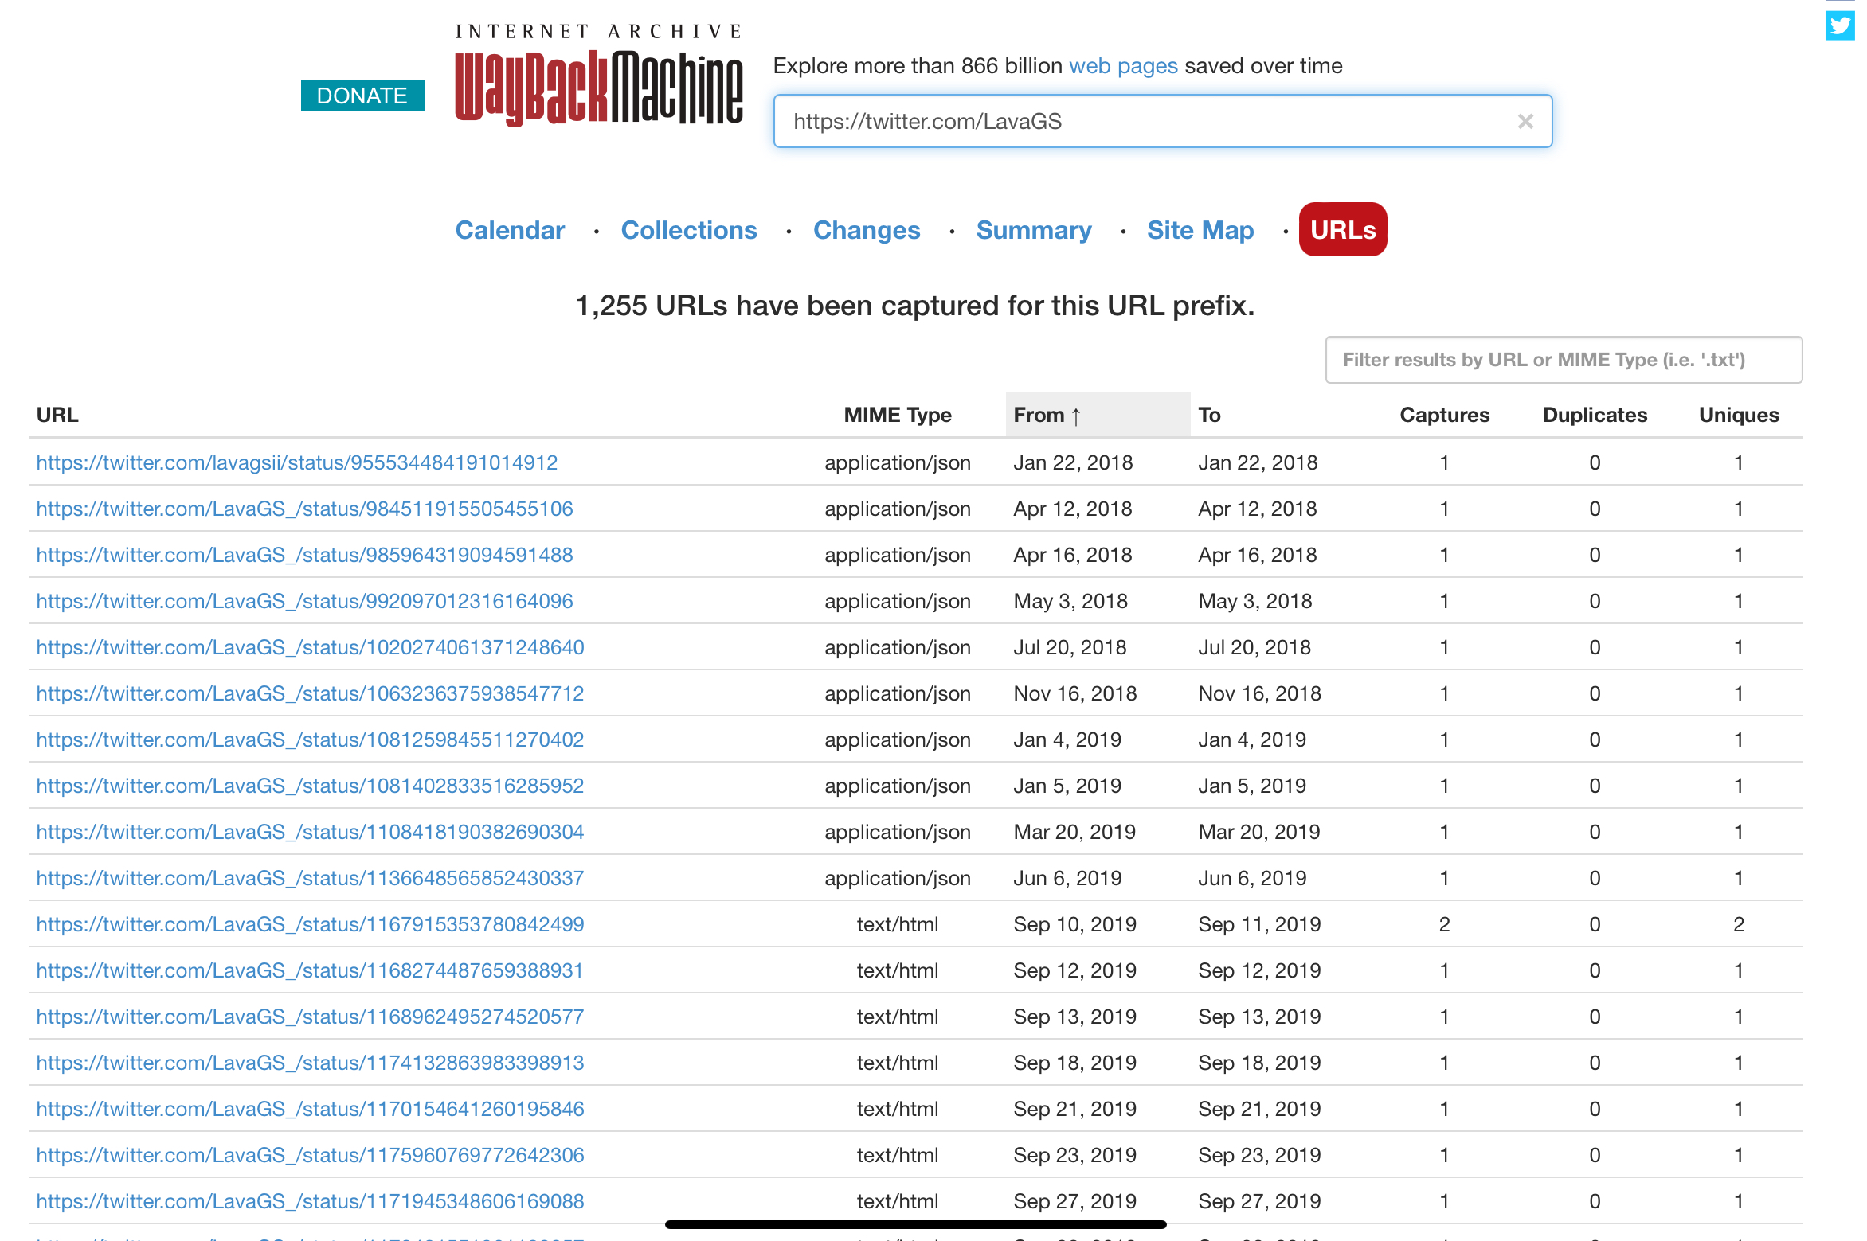Viewport: 1867px width, 1241px height.
Task: Open LavaGS_ status 1108418190382690304 link
Action: 311,832
